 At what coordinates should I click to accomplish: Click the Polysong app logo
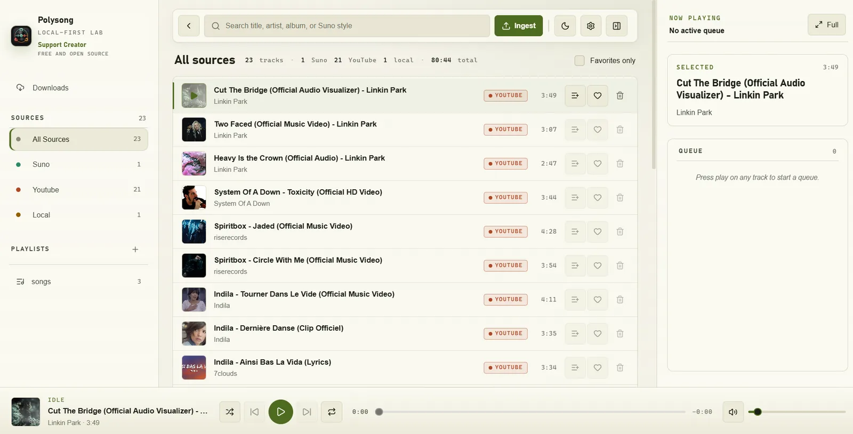pos(21,36)
